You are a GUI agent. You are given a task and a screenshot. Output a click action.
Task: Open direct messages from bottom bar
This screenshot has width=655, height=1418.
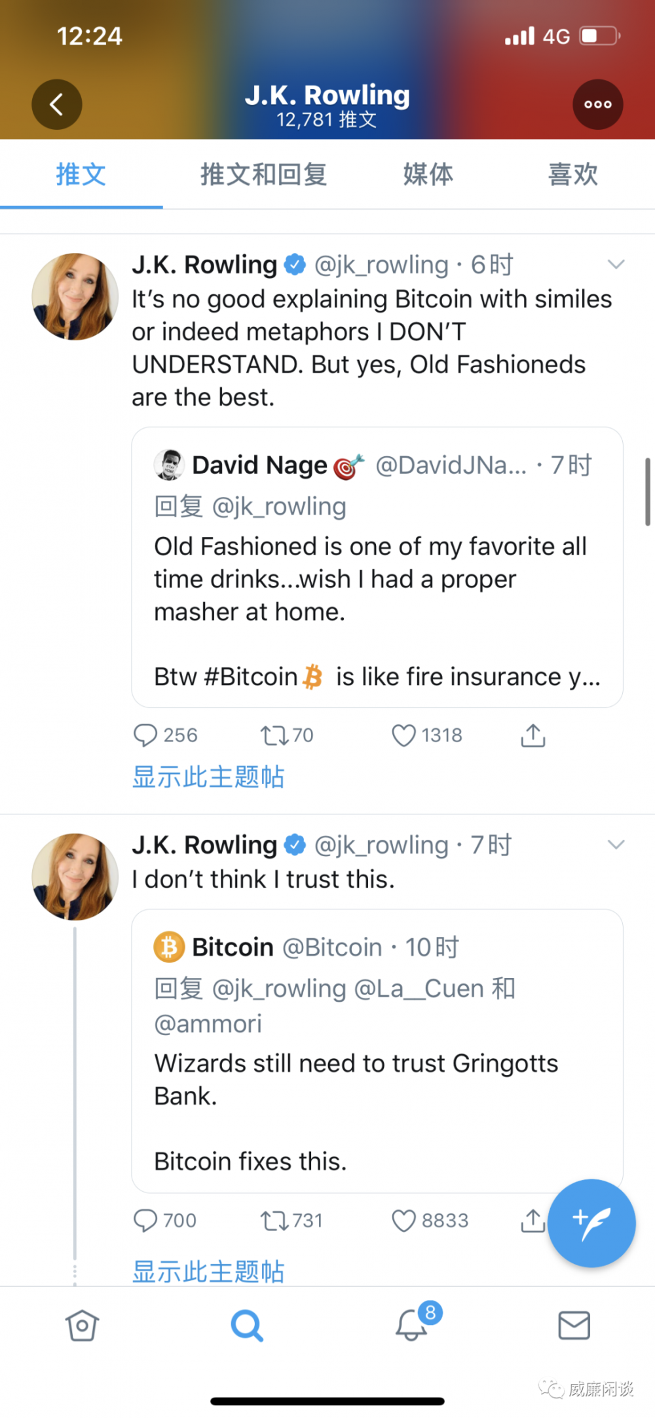click(x=574, y=1325)
